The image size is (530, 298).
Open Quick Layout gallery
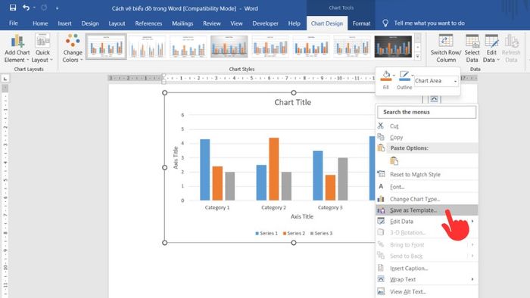(x=42, y=48)
